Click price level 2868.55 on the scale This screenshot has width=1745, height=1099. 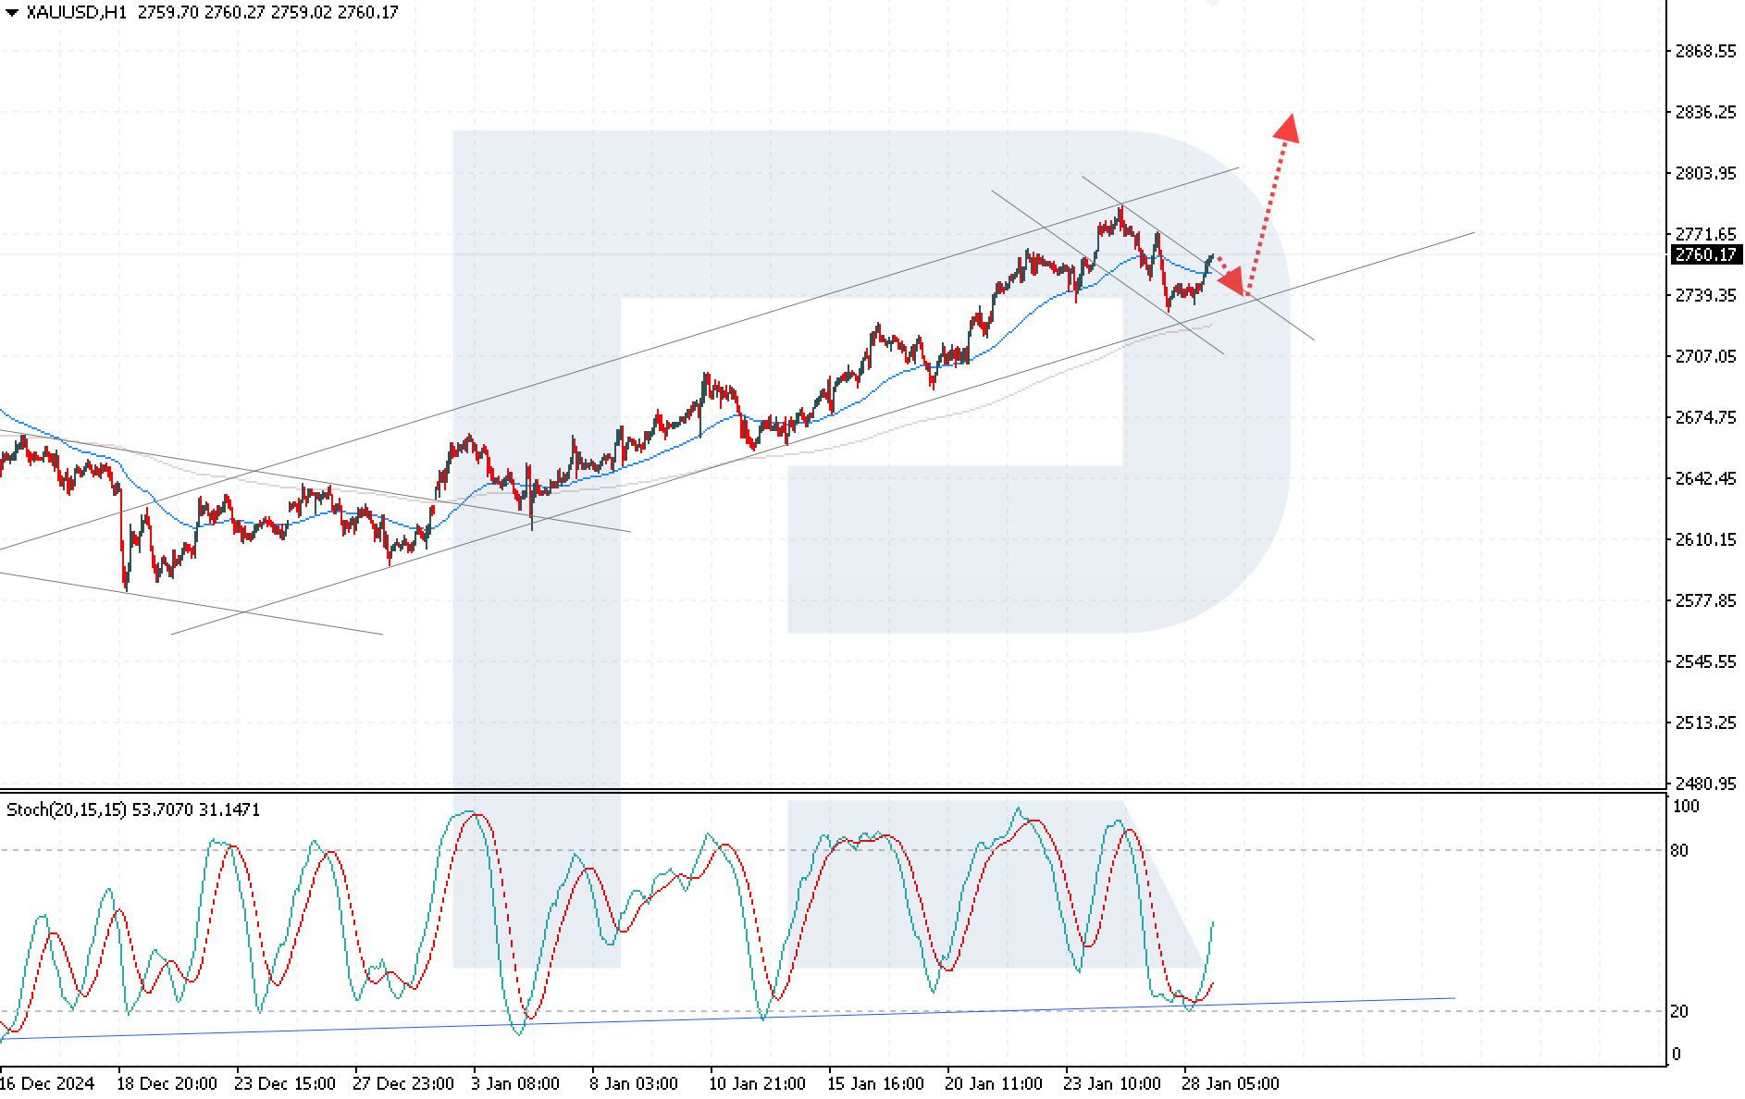point(1705,51)
